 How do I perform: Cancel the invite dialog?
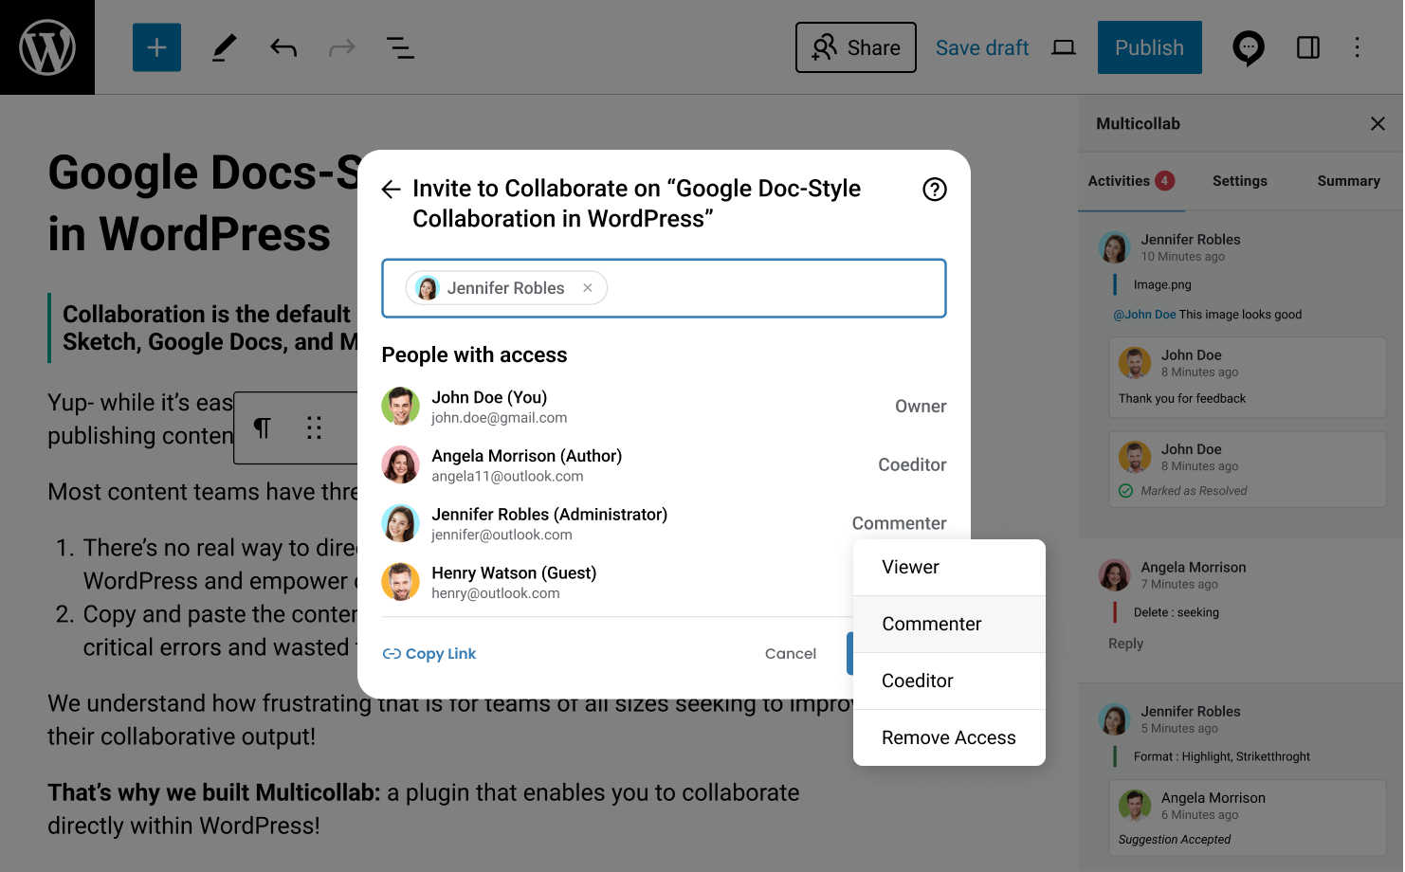[x=791, y=654]
